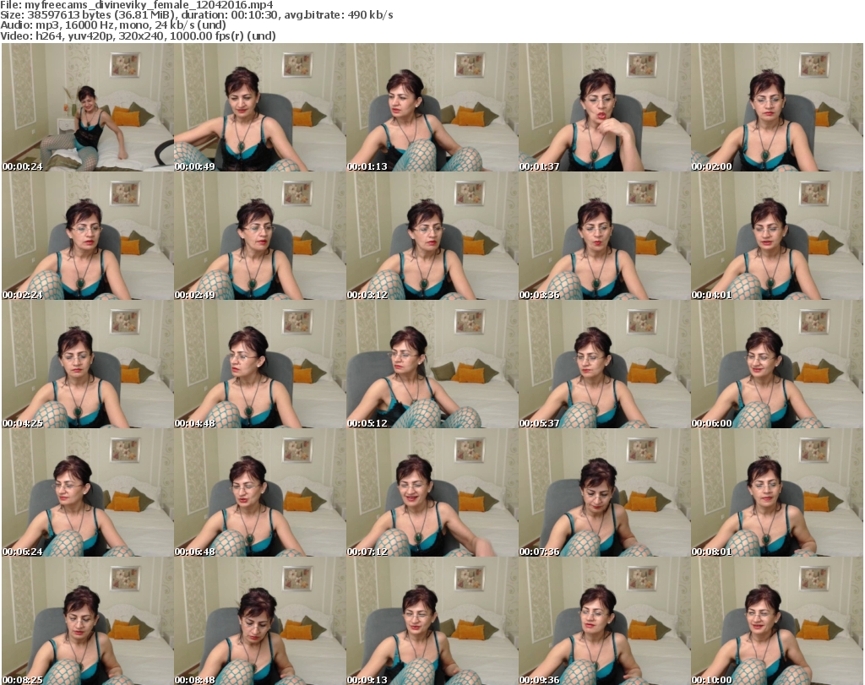Pick the frame stamped 00:07:36
Image resolution: width=865 pixels, height=685 pixels.
click(604, 492)
